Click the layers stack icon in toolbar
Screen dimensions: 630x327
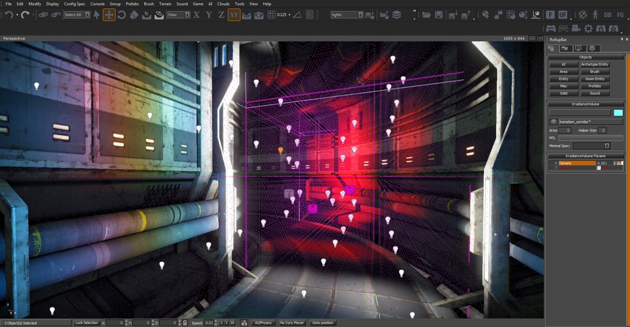click(x=397, y=14)
